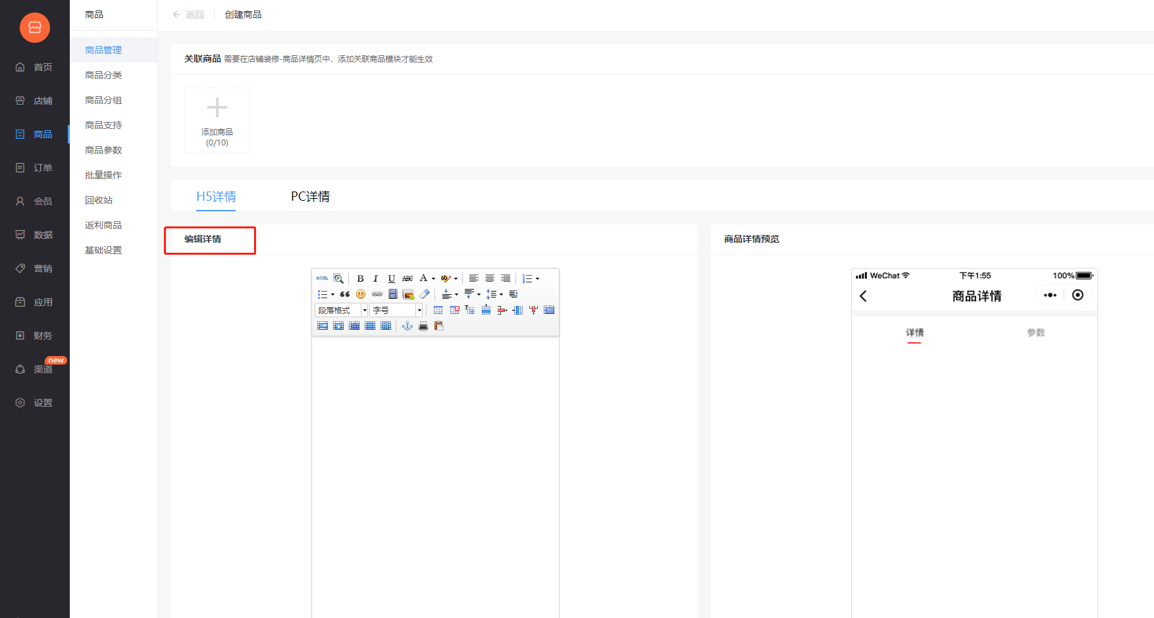Open paragraph-before spacing dropdown
1154x618 pixels.
tap(456, 294)
